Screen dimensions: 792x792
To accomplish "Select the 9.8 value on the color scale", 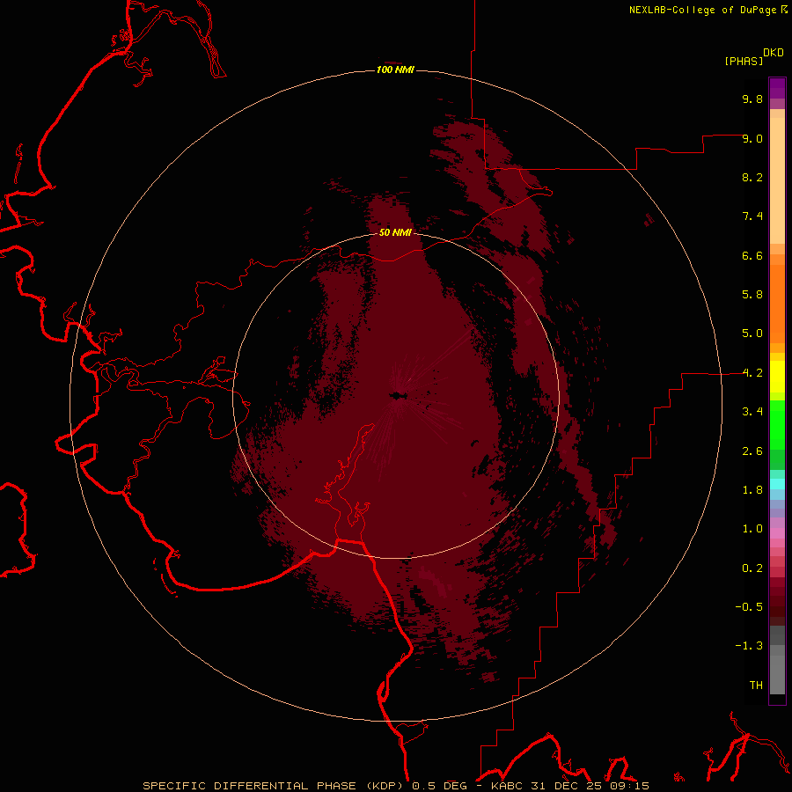I will (x=752, y=99).
